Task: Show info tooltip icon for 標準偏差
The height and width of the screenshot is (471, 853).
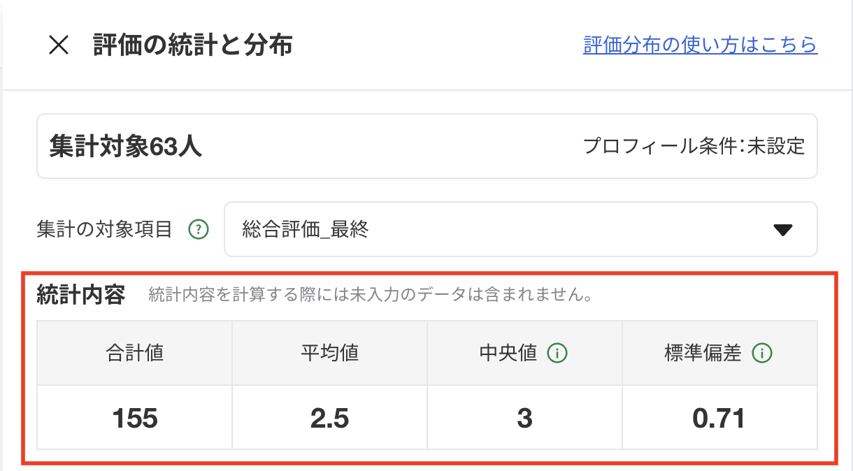Action: point(762,354)
